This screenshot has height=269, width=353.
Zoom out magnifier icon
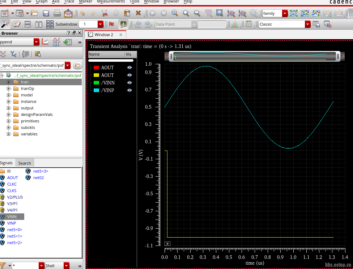(197, 13)
